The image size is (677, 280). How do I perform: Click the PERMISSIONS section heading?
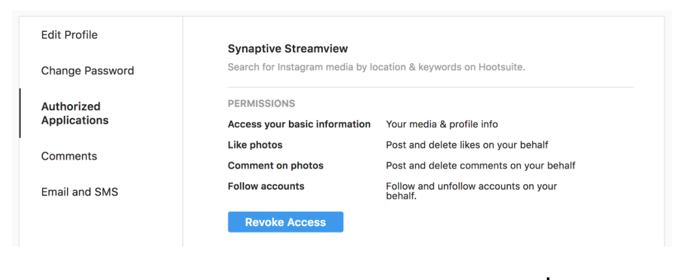[261, 104]
